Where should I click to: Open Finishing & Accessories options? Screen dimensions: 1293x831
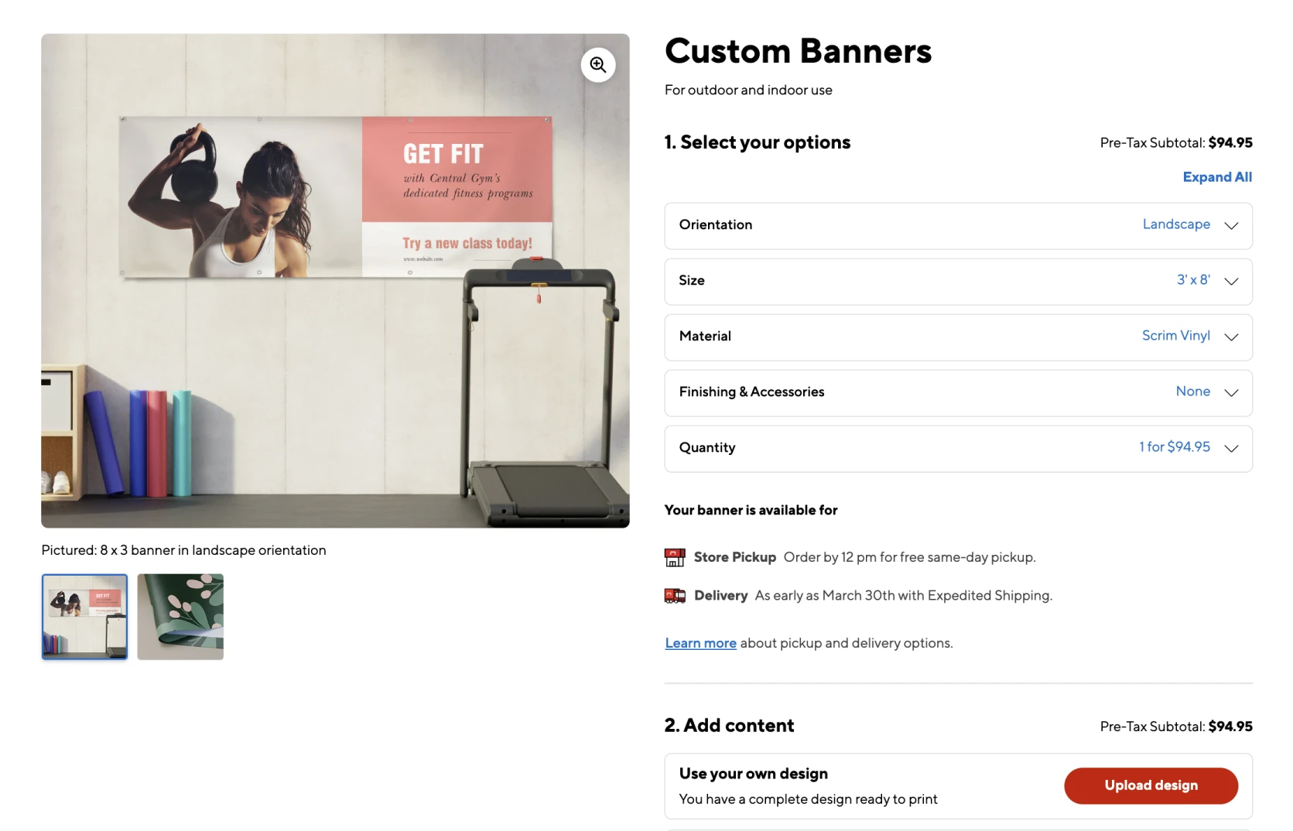click(957, 392)
